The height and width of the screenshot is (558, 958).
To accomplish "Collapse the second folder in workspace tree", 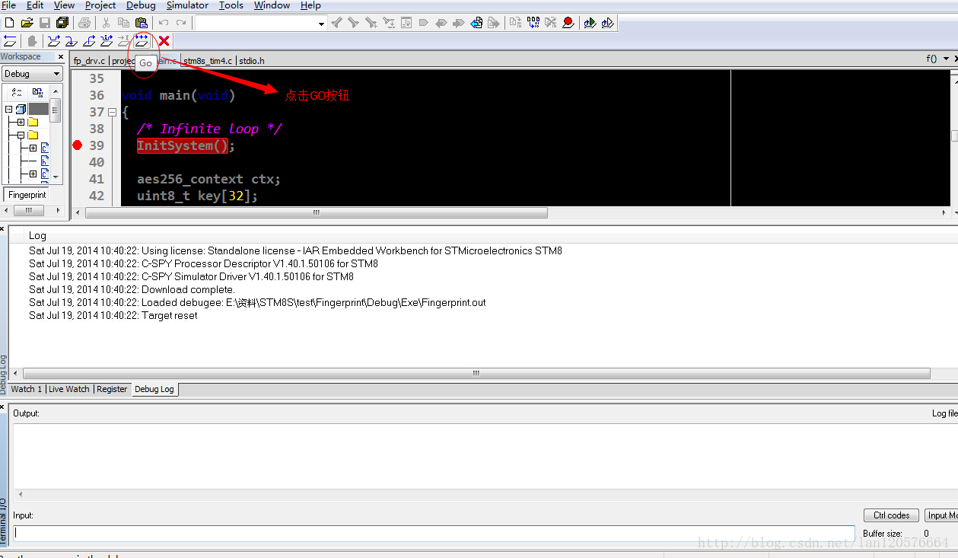I will (21, 135).
